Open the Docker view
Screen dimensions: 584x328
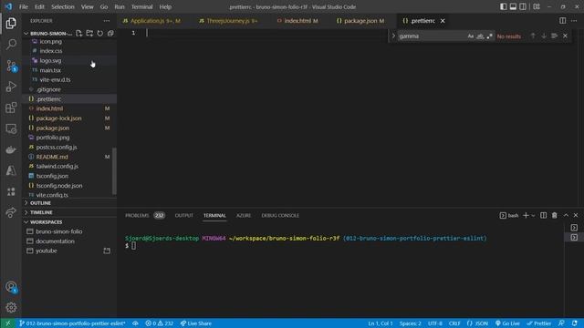[11, 149]
